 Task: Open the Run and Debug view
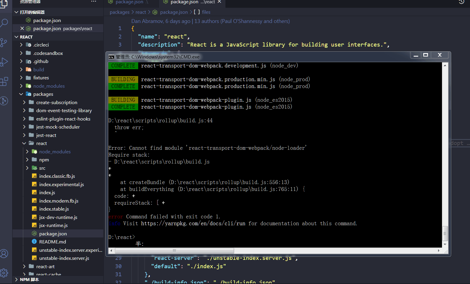coord(4,62)
